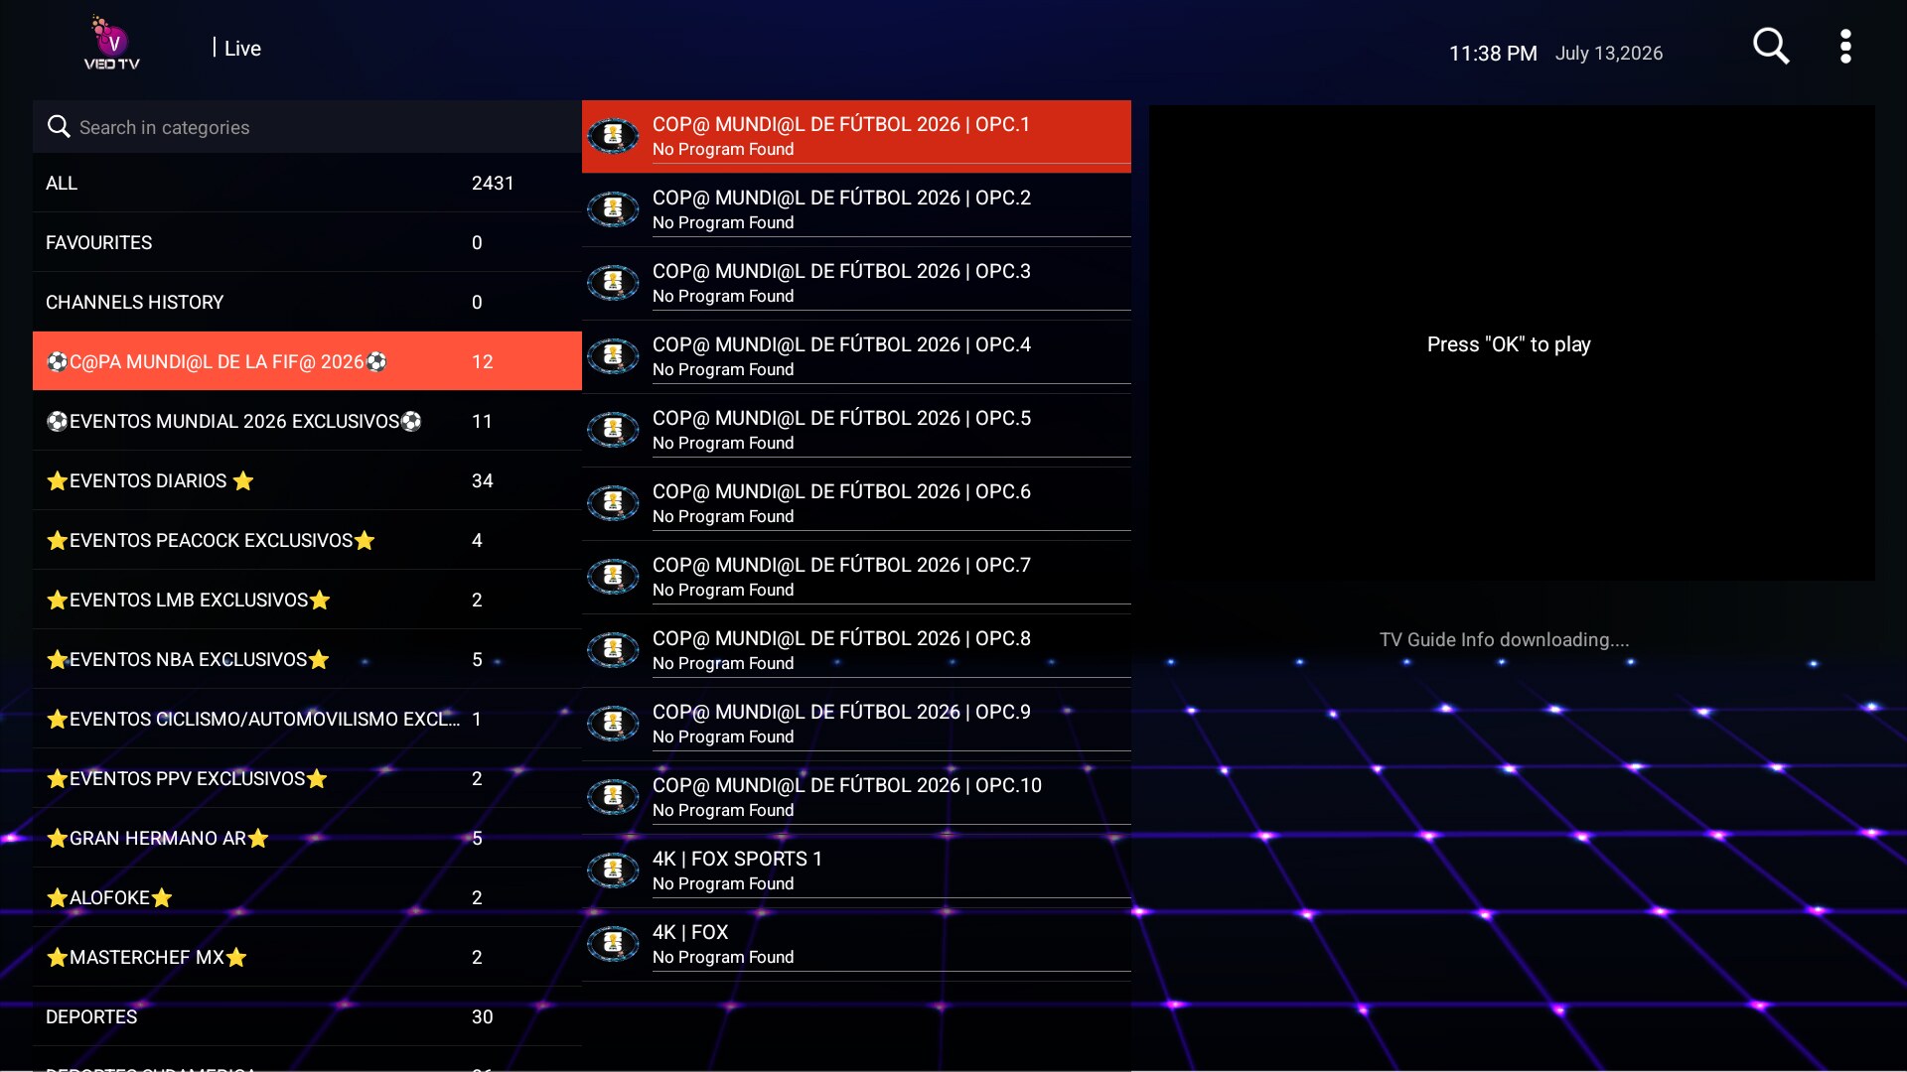Select channel COP@ MUNDI@L OPC.5
The height and width of the screenshot is (1072, 1907).
click(x=856, y=430)
